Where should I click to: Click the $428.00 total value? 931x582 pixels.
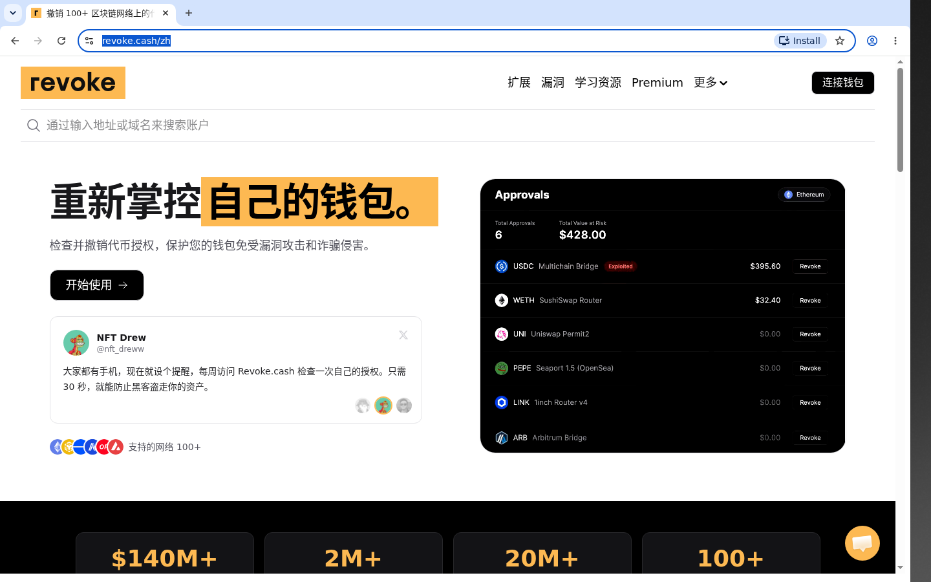point(583,235)
